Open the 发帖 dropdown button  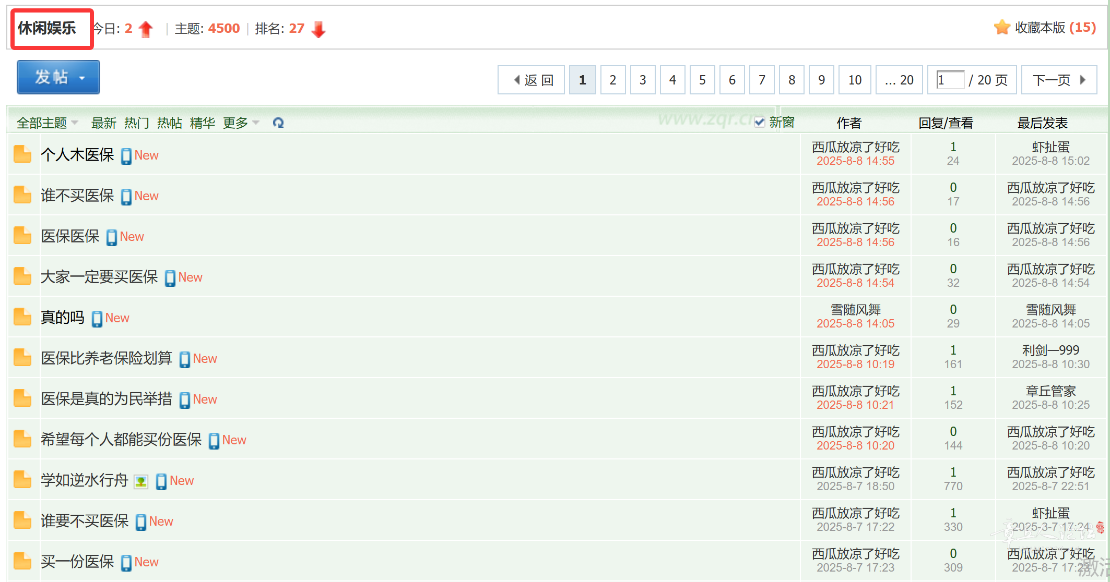pyautogui.click(x=58, y=77)
